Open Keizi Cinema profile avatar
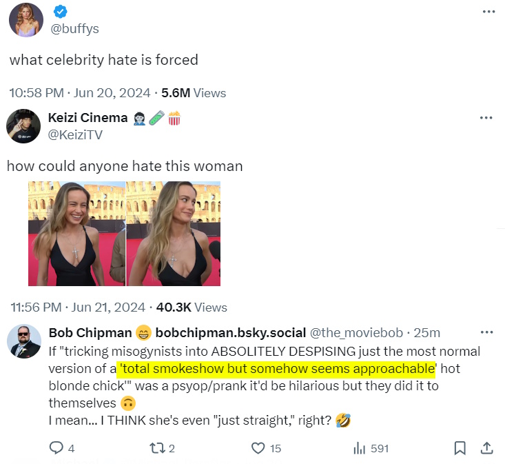The image size is (505, 464). [x=23, y=125]
